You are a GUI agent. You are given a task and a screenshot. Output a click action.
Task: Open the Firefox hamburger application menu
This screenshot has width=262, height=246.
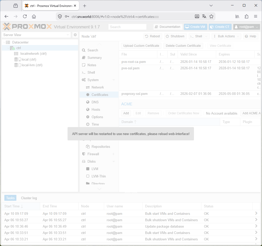255,16
